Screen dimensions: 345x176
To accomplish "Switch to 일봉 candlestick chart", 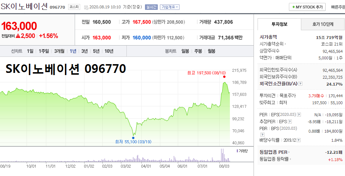I will coord(185,51).
